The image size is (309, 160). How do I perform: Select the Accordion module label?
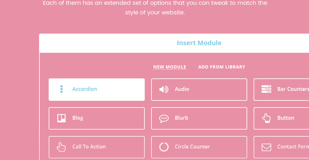85,89
